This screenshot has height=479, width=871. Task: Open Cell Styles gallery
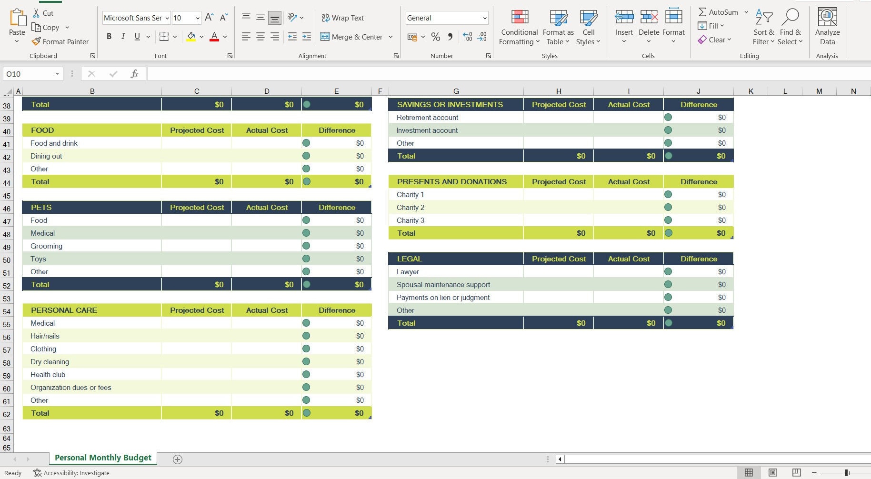coord(588,27)
